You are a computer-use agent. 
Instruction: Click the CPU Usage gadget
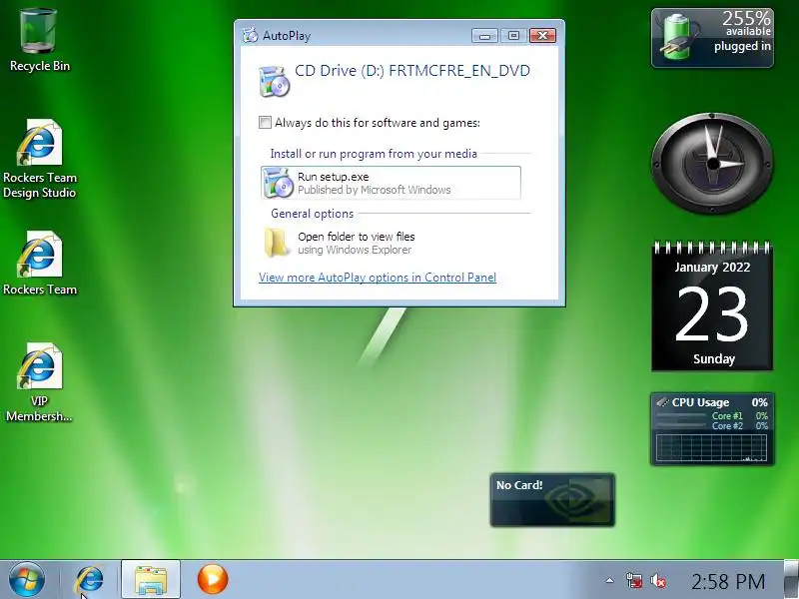tap(712, 429)
